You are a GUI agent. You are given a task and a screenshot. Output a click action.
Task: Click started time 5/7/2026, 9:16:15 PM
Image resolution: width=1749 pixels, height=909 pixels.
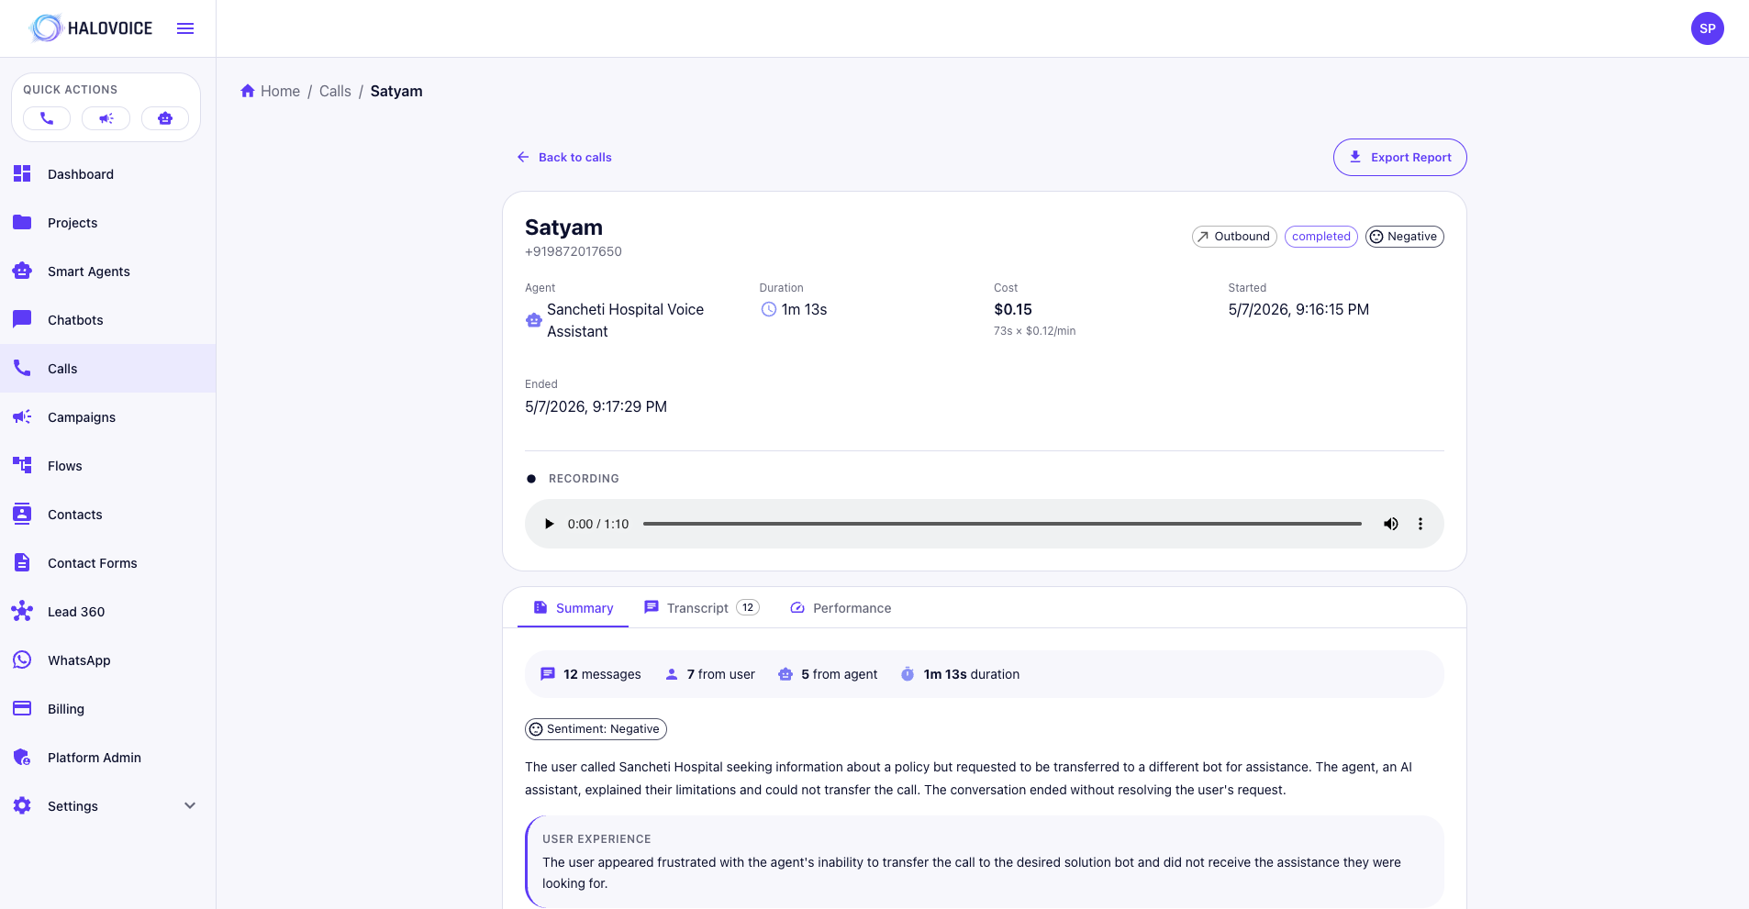click(1298, 309)
